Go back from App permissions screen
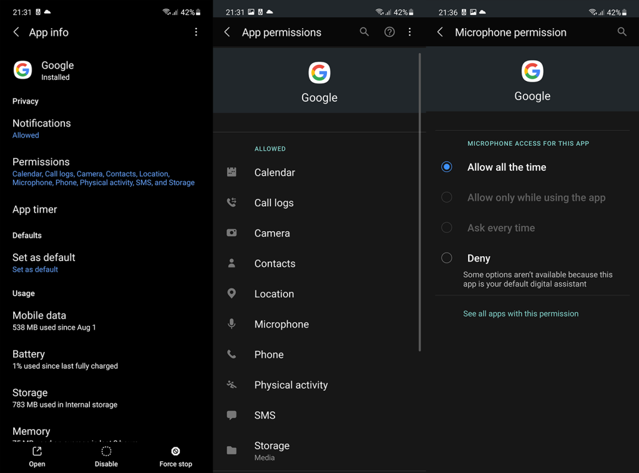The image size is (639, 473). click(227, 32)
